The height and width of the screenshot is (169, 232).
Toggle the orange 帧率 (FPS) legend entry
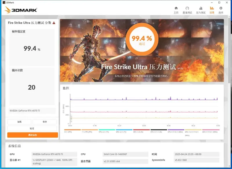(72, 131)
